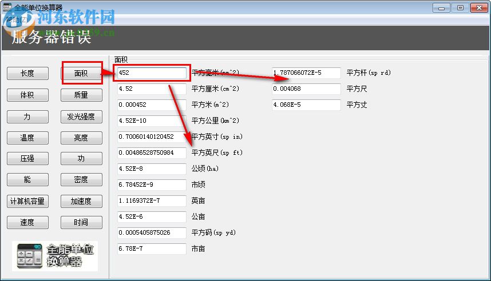Click the 平方英尺 field 0.00486528750984
The width and height of the screenshot is (491, 281).
tap(152, 152)
